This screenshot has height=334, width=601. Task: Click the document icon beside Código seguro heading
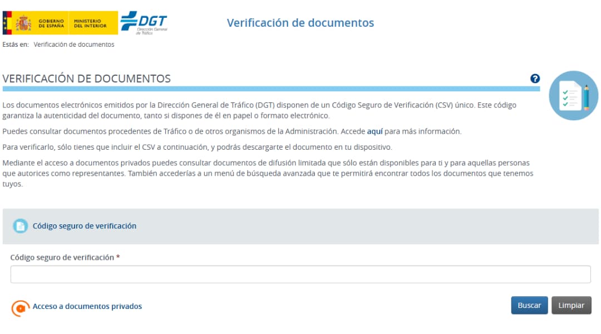(x=21, y=226)
